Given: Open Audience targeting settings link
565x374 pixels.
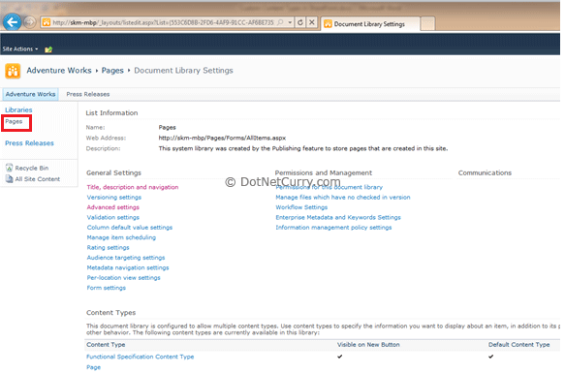Looking at the screenshot, I should (x=126, y=258).
